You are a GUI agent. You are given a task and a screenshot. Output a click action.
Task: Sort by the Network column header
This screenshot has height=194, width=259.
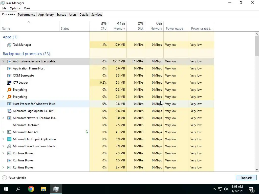coord(154,26)
